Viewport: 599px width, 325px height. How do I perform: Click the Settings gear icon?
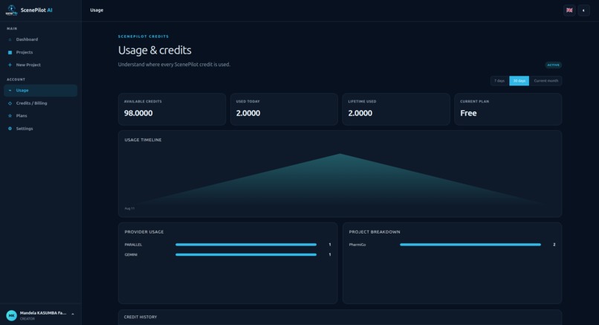point(10,129)
